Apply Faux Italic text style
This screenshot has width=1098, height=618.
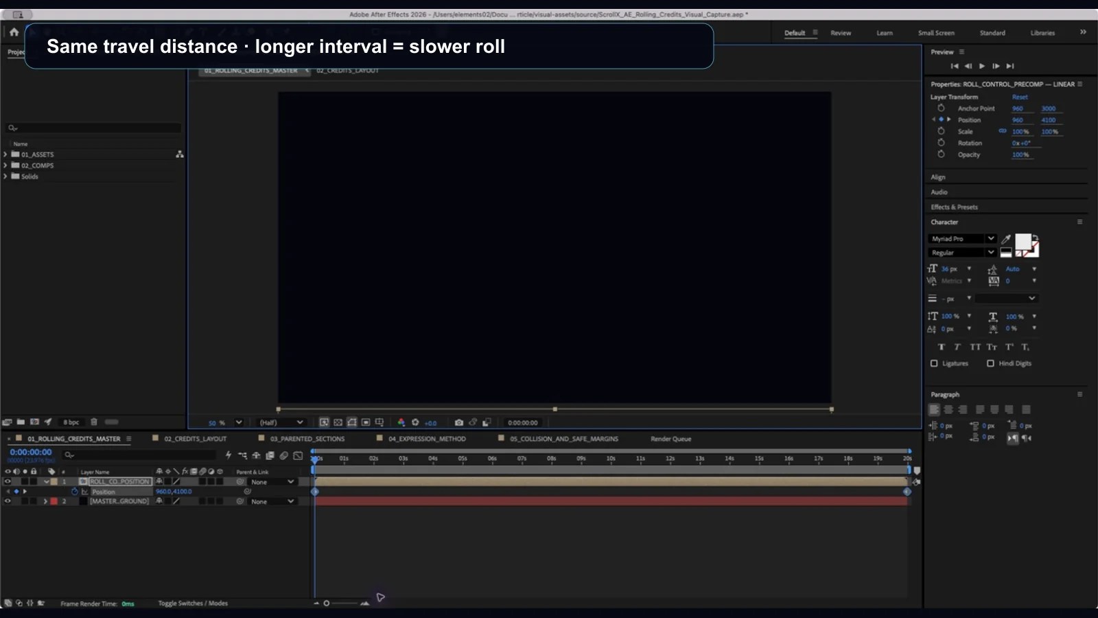(957, 347)
